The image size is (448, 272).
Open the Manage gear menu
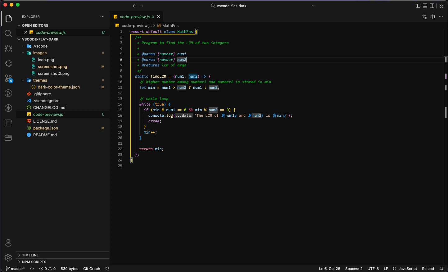(x=8, y=258)
